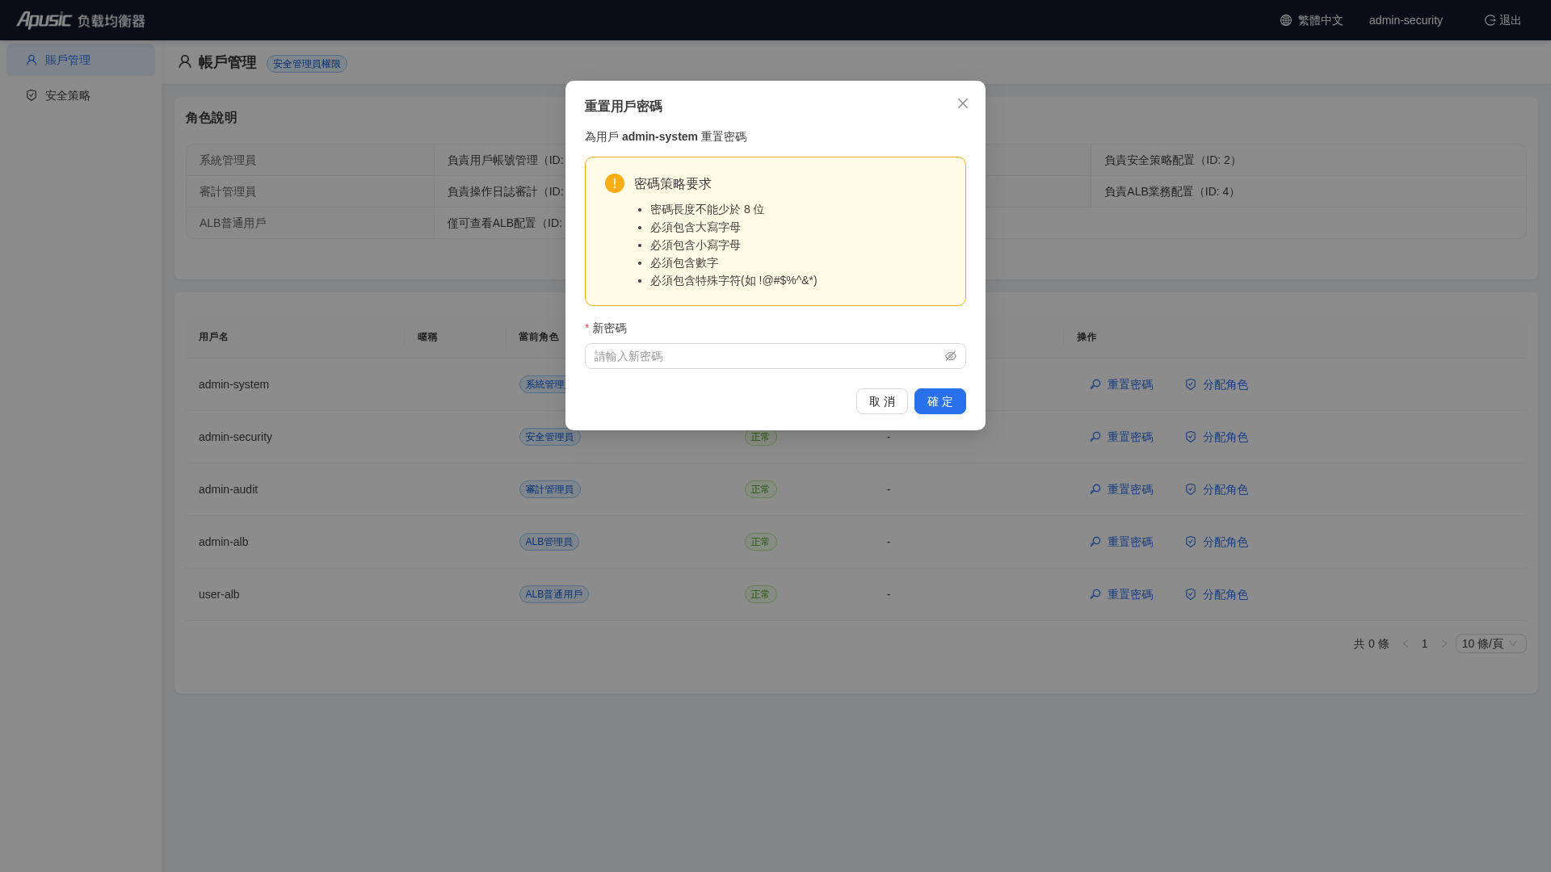Click key icon in user-alb row
This screenshot has width=1551, height=872.
pos(1095,594)
